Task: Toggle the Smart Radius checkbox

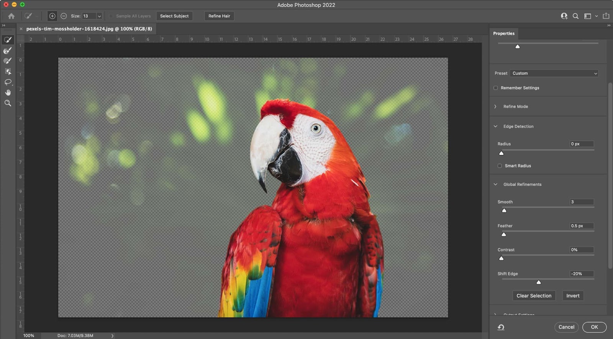Action: (x=500, y=166)
